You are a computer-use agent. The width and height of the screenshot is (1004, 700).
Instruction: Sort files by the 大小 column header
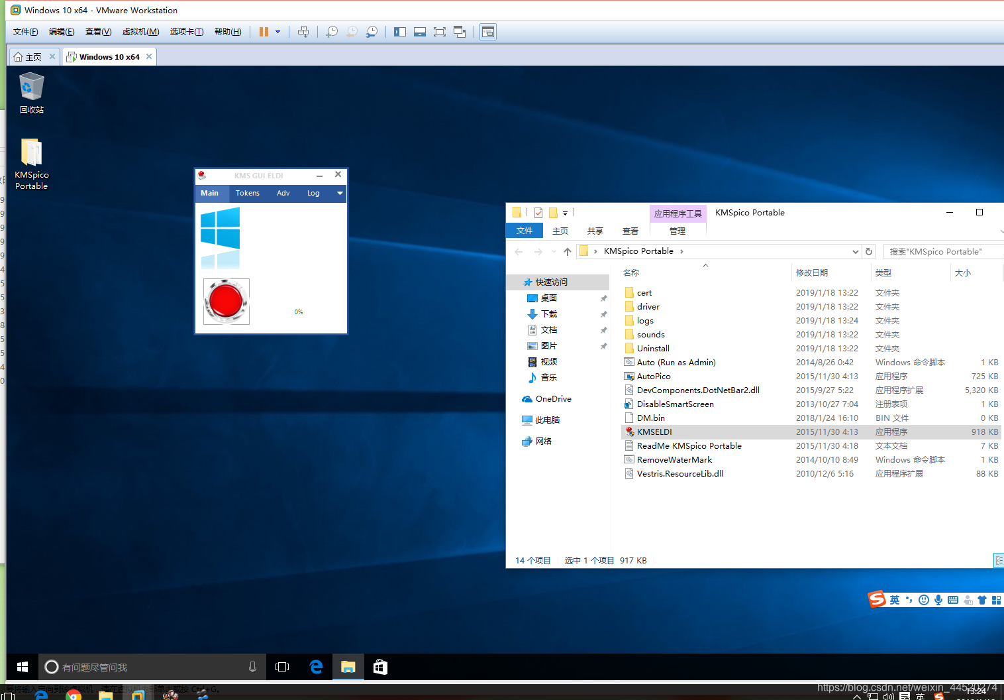tap(963, 273)
